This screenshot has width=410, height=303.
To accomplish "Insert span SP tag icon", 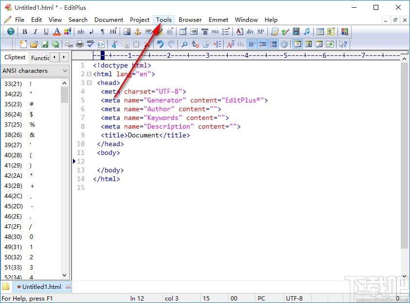I will (260, 32).
